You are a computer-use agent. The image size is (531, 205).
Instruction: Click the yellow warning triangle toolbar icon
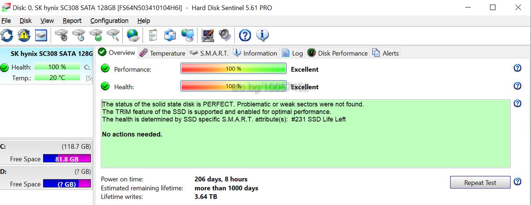[24, 36]
